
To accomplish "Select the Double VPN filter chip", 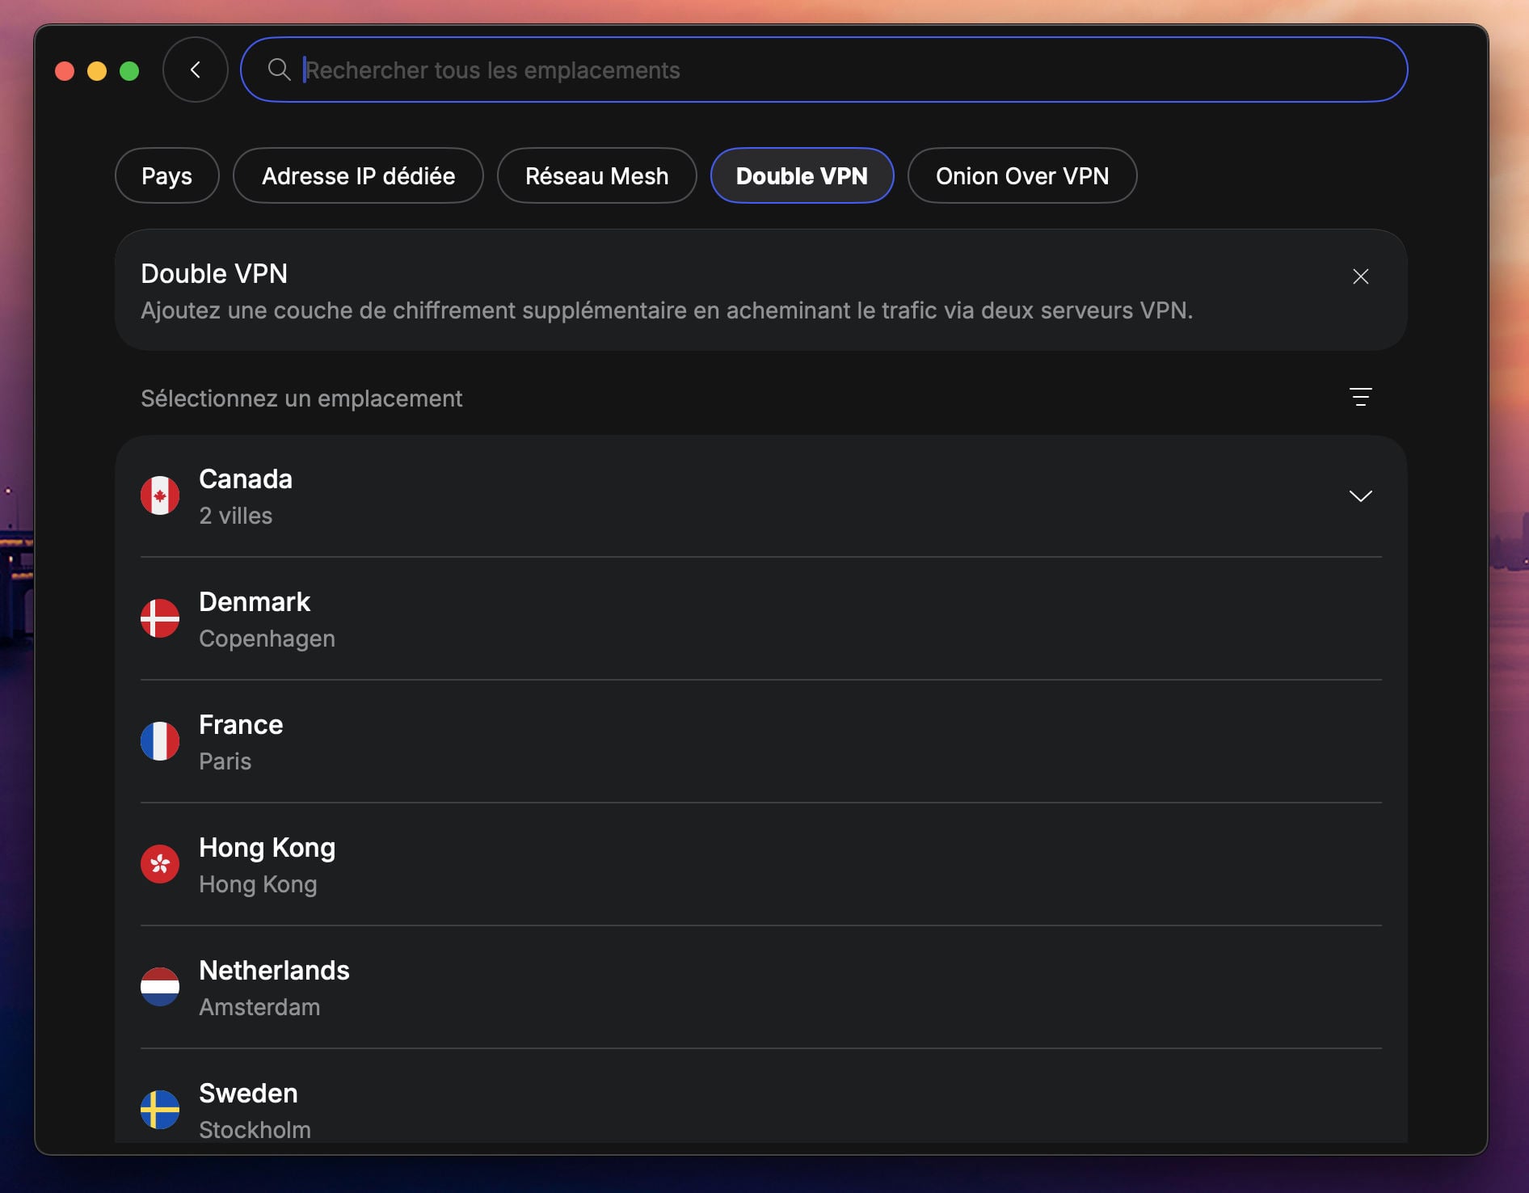I will click(x=802, y=175).
